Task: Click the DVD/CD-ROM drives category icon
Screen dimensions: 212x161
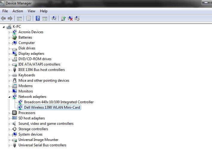Action: coord(14,59)
